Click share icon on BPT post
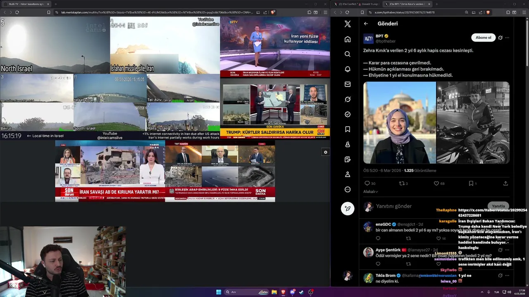 click(x=505, y=183)
